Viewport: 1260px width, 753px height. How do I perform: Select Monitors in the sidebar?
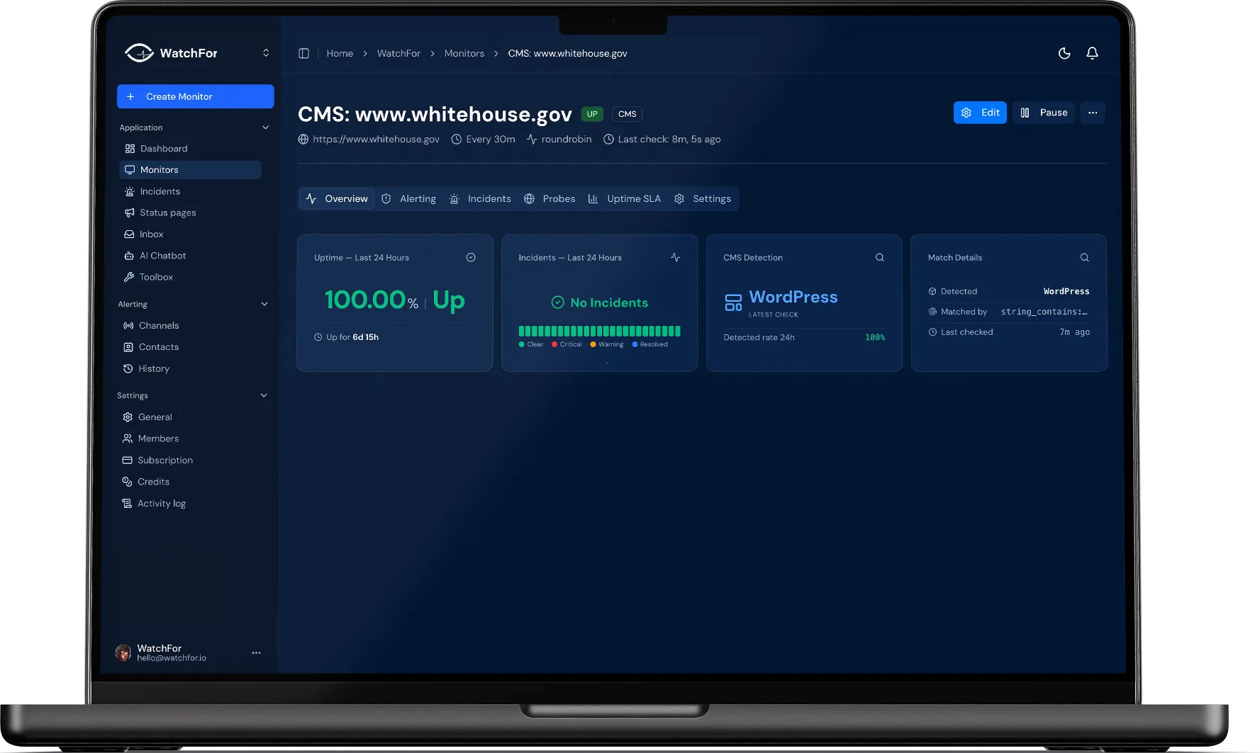190,170
